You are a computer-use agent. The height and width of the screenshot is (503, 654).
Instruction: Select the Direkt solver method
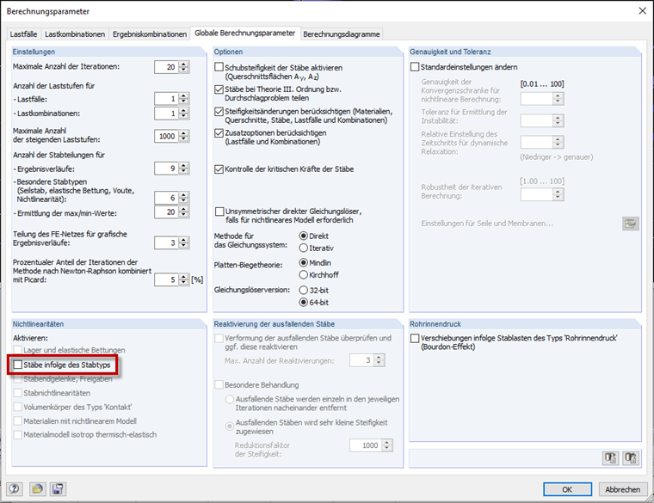tap(304, 236)
